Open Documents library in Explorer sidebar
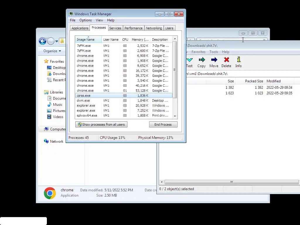 (x=57, y=98)
